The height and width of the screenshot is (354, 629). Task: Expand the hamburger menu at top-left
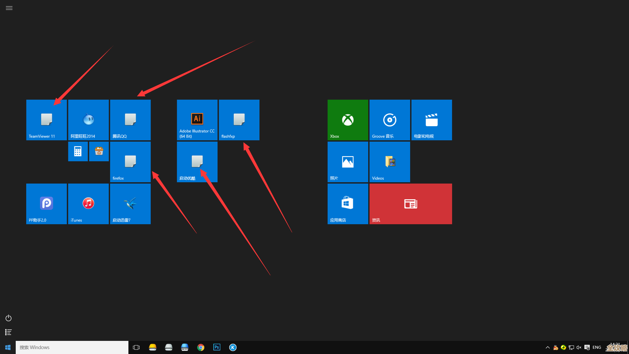coord(9,8)
